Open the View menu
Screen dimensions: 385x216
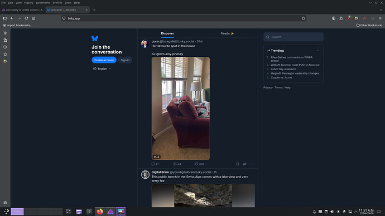pos(18,3)
